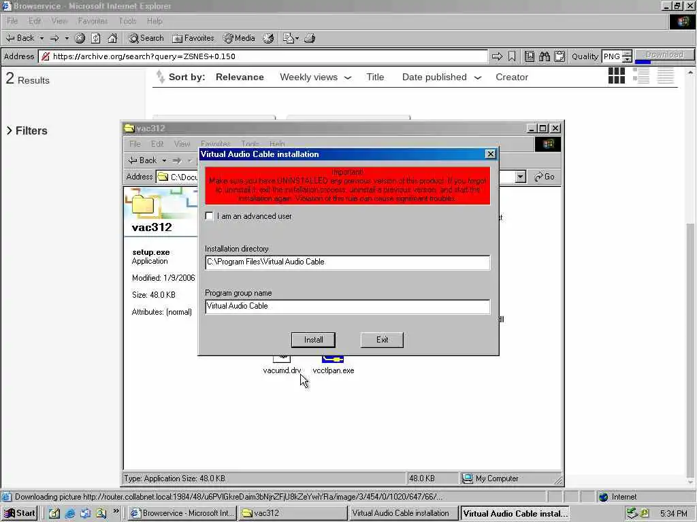Screen dimensions: 697x522
Task: Open the View menu in Internet Explorer
Action: (59, 21)
